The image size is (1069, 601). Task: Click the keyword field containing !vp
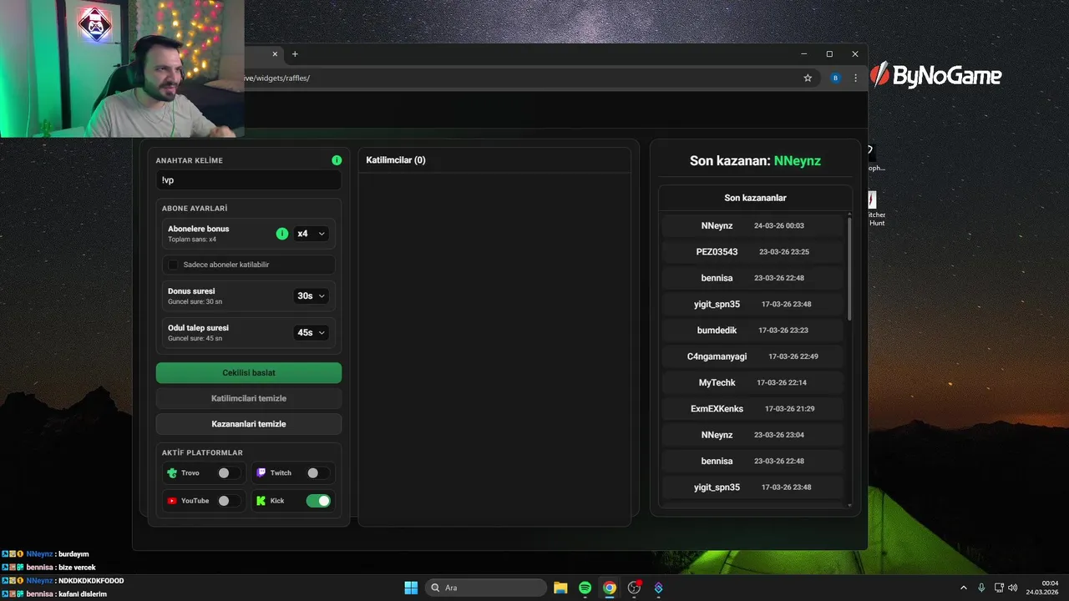[249, 179]
